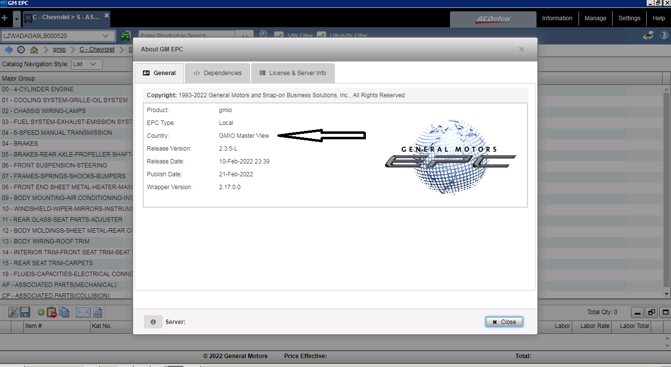Click the gmio breadcrumb link
The height and width of the screenshot is (367, 671).
(59, 49)
